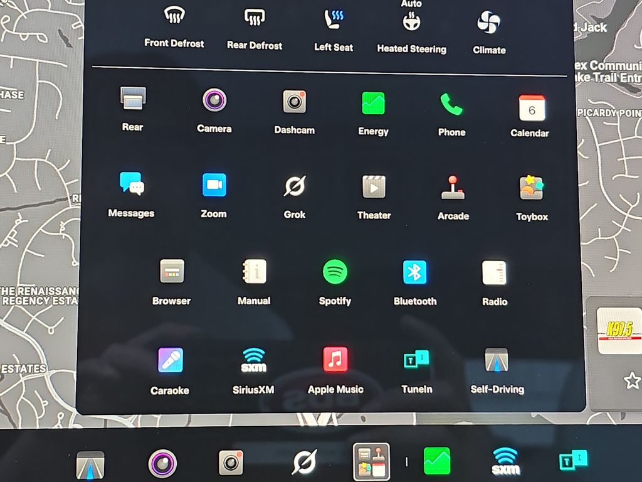Open SiriusXM in the app grid
The height and width of the screenshot is (482, 642).
pyautogui.click(x=253, y=371)
